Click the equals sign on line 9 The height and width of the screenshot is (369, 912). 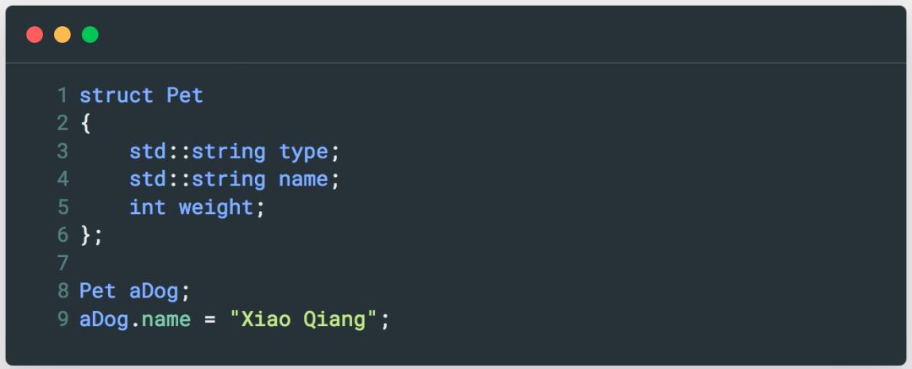point(209,320)
